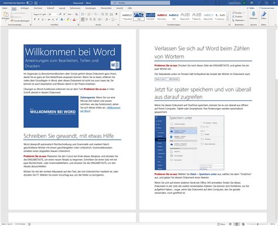Click the decrease indent icon
This screenshot has width=278, height=226.
pyautogui.click(x=103, y=14)
